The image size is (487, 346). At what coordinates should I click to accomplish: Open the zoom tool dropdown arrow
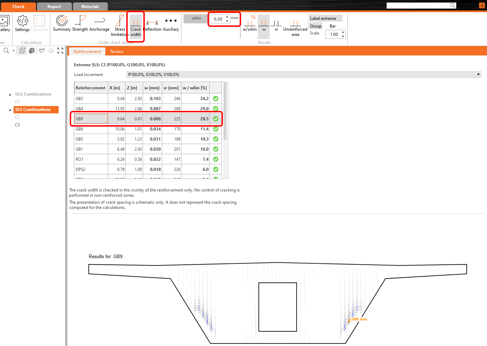[14, 51]
